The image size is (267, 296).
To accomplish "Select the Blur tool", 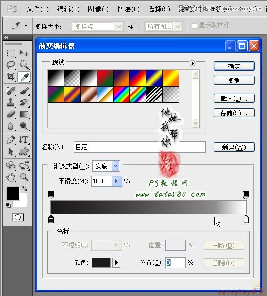I will pyautogui.click(x=11, y=126).
